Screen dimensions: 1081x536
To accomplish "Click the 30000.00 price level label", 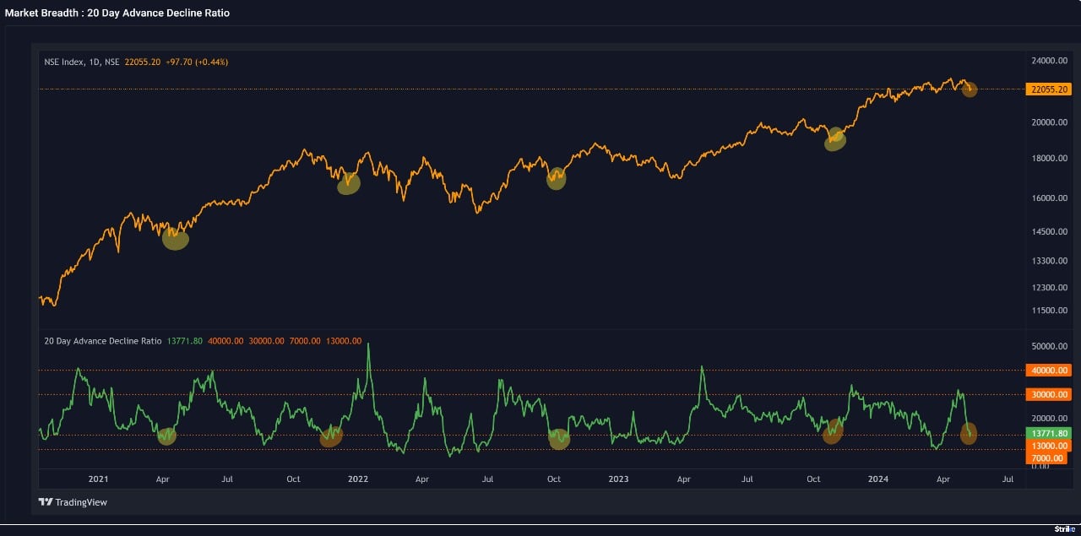I will 1047,394.
